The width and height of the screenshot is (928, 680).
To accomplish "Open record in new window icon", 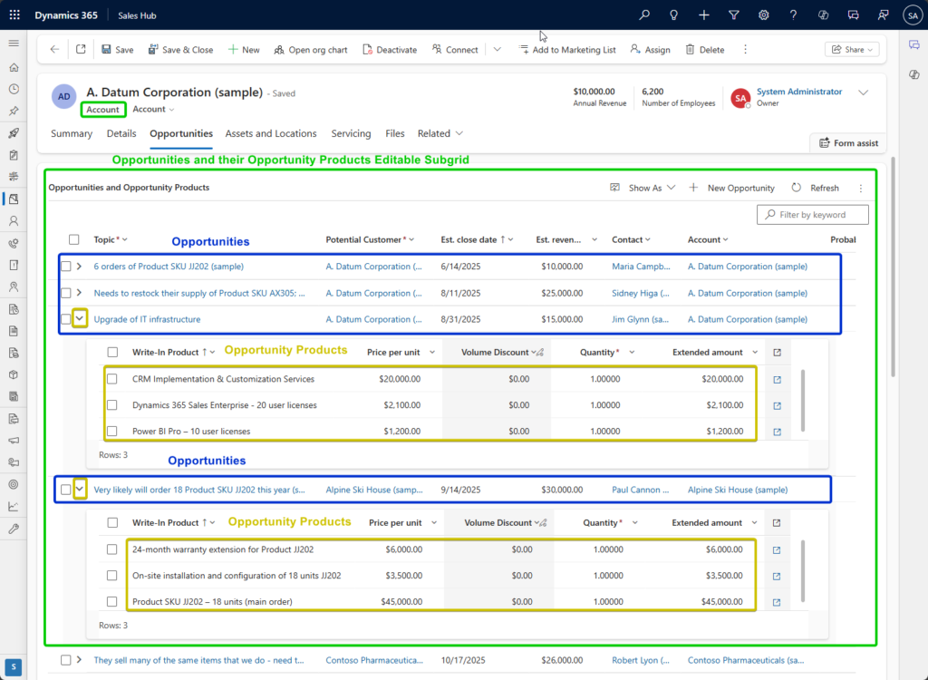I will [81, 50].
